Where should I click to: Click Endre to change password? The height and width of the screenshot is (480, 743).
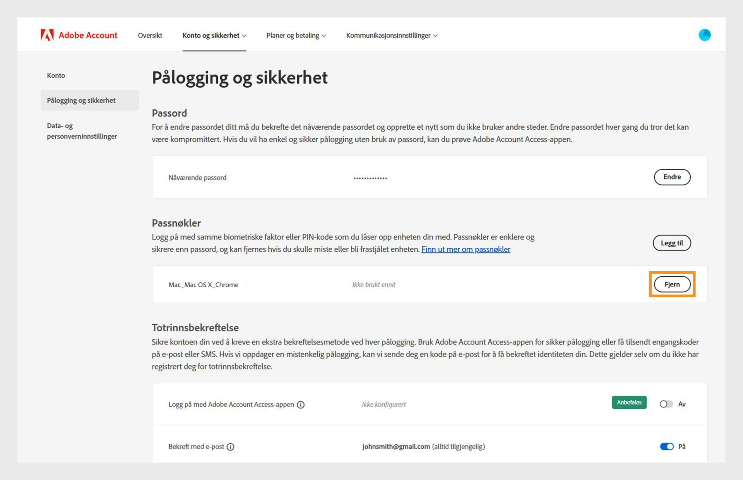pyautogui.click(x=672, y=177)
